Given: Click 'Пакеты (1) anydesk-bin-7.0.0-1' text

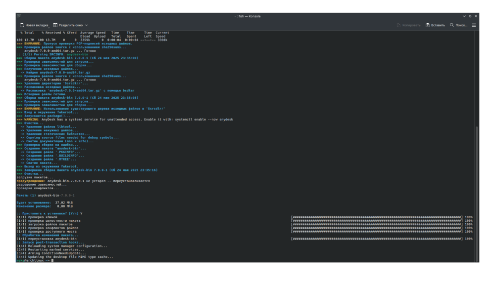Looking at the screenshot, I should coord(46,195).
